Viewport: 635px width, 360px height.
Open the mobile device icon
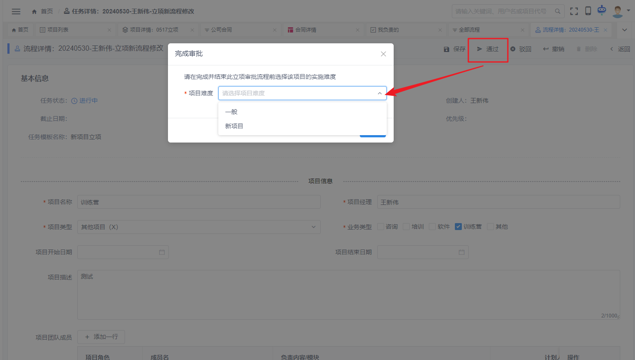click(588, 11)
